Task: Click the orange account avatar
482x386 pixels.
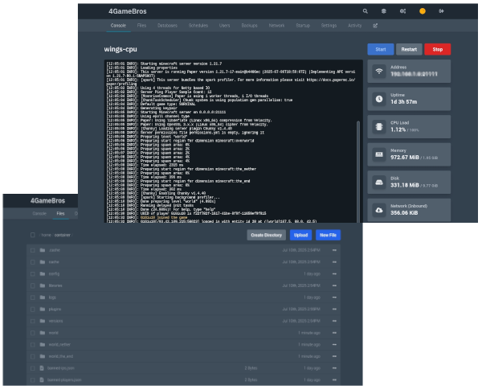Action: click(423, 11)
